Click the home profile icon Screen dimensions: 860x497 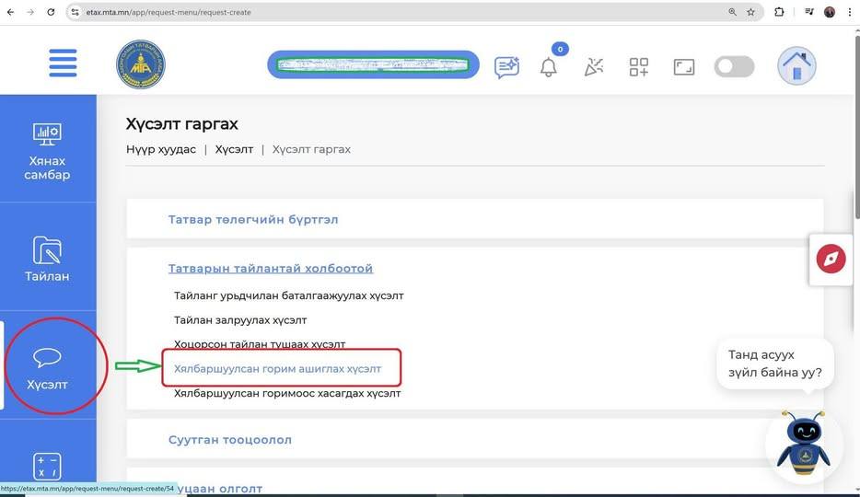pyautogui.click(x=796, y=66)
